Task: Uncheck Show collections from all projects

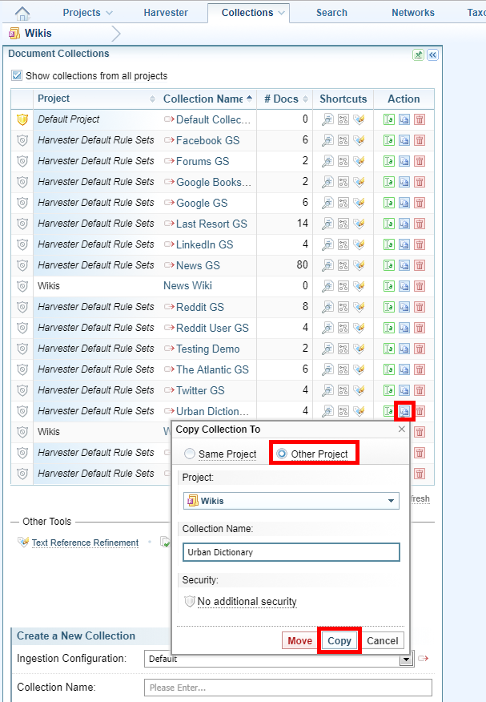Action: click(17, 76)
